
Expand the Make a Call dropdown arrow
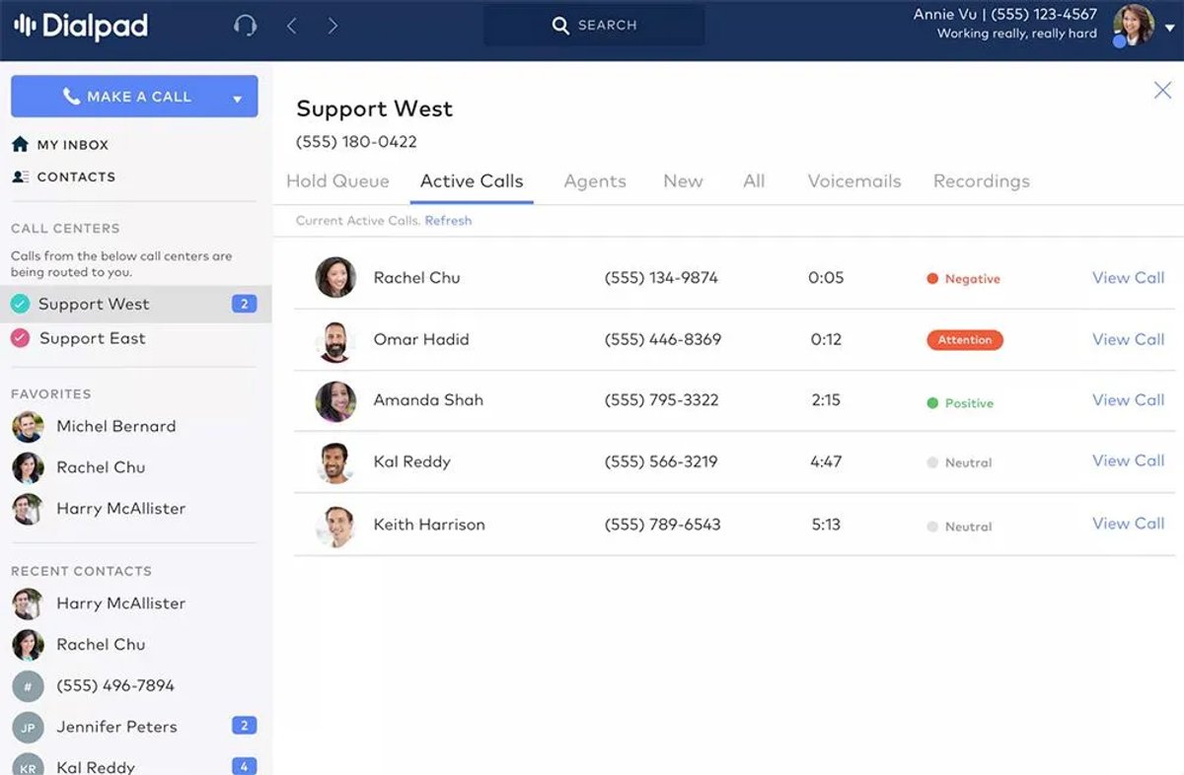[237, 98]
